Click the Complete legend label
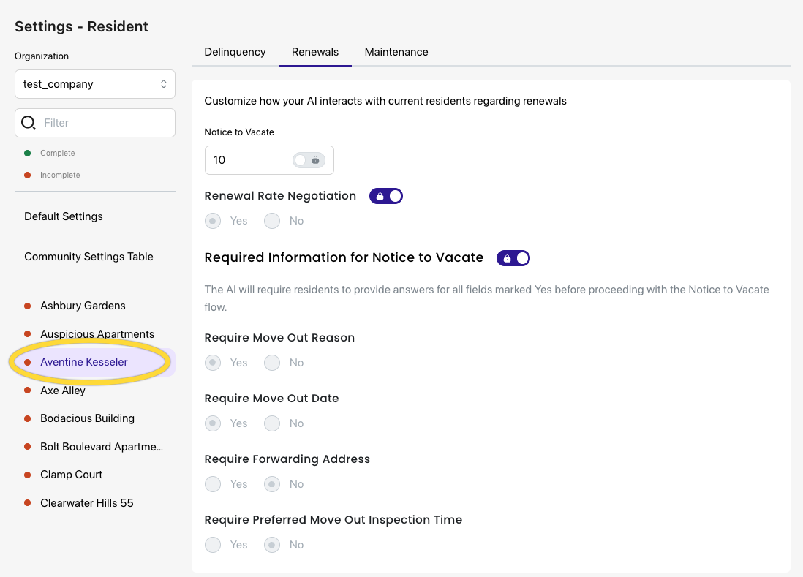Viewport: 803px width, 577px height. (57, 153)
